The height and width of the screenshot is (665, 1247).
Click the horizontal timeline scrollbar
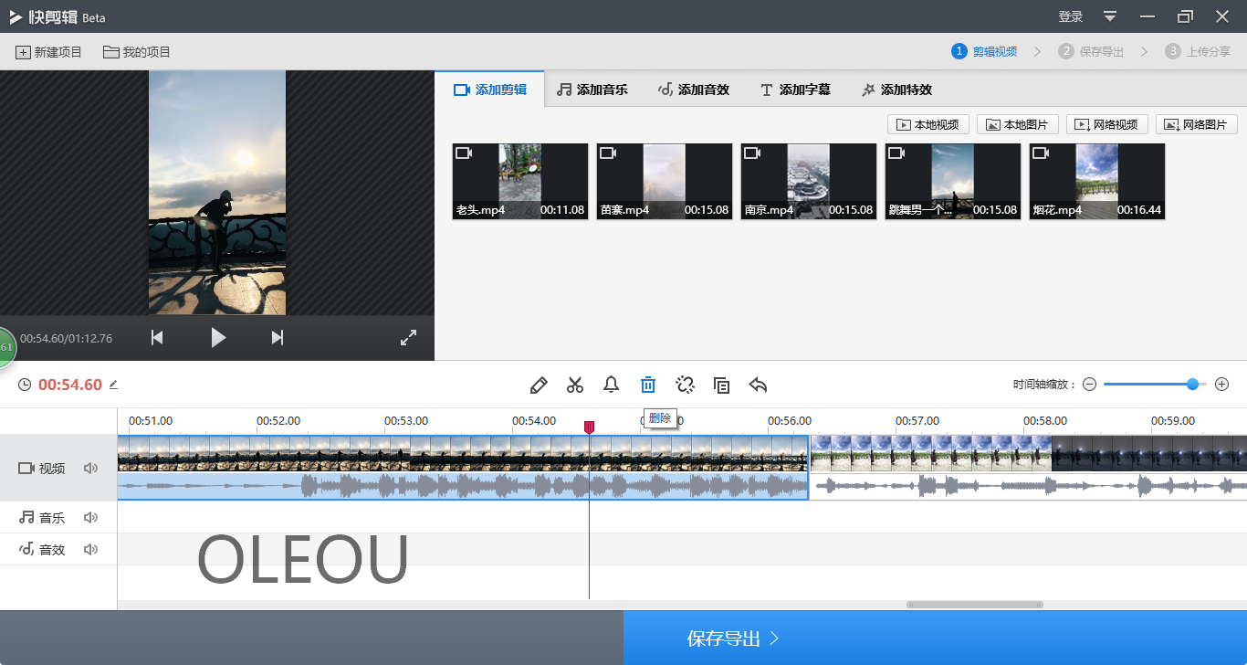tap(975, 605)
